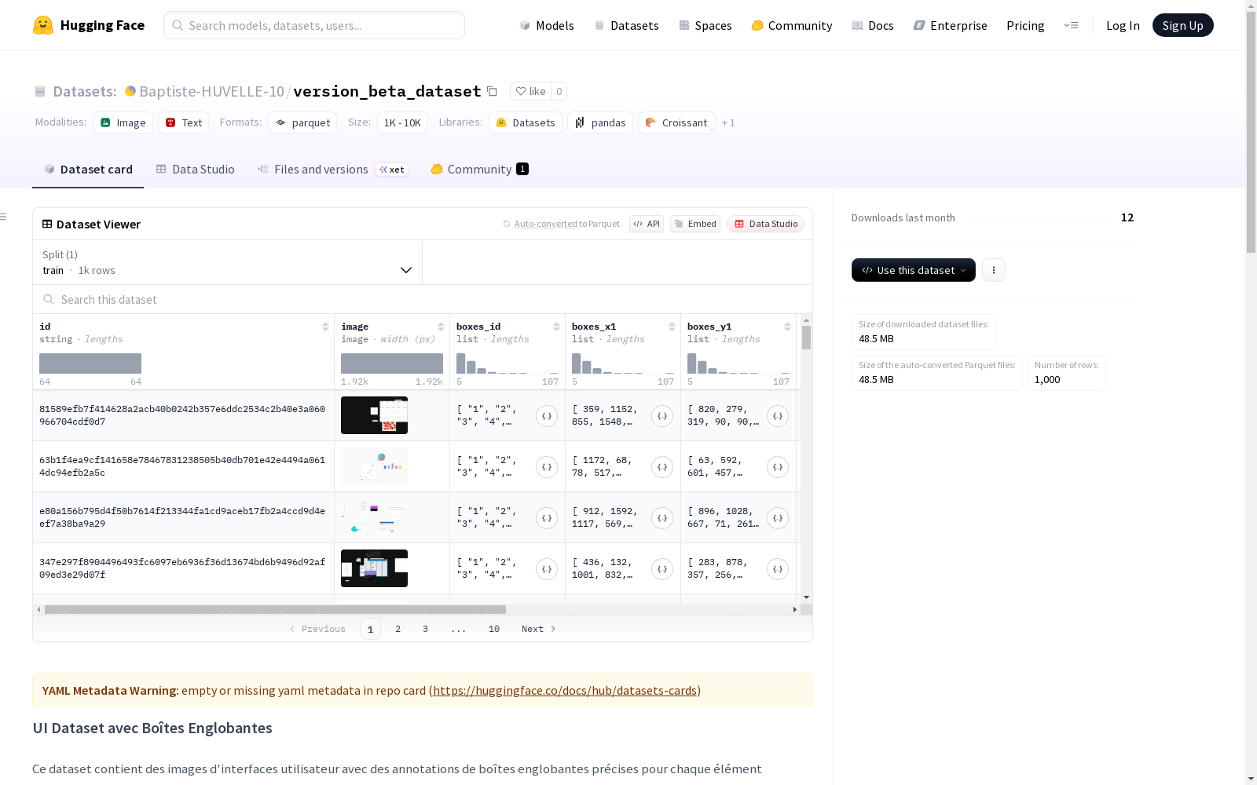Expand the Use this dataset dropdown
Viewport: 1257px width, 785px height.
pyautogui.click(x=914, y=270)
